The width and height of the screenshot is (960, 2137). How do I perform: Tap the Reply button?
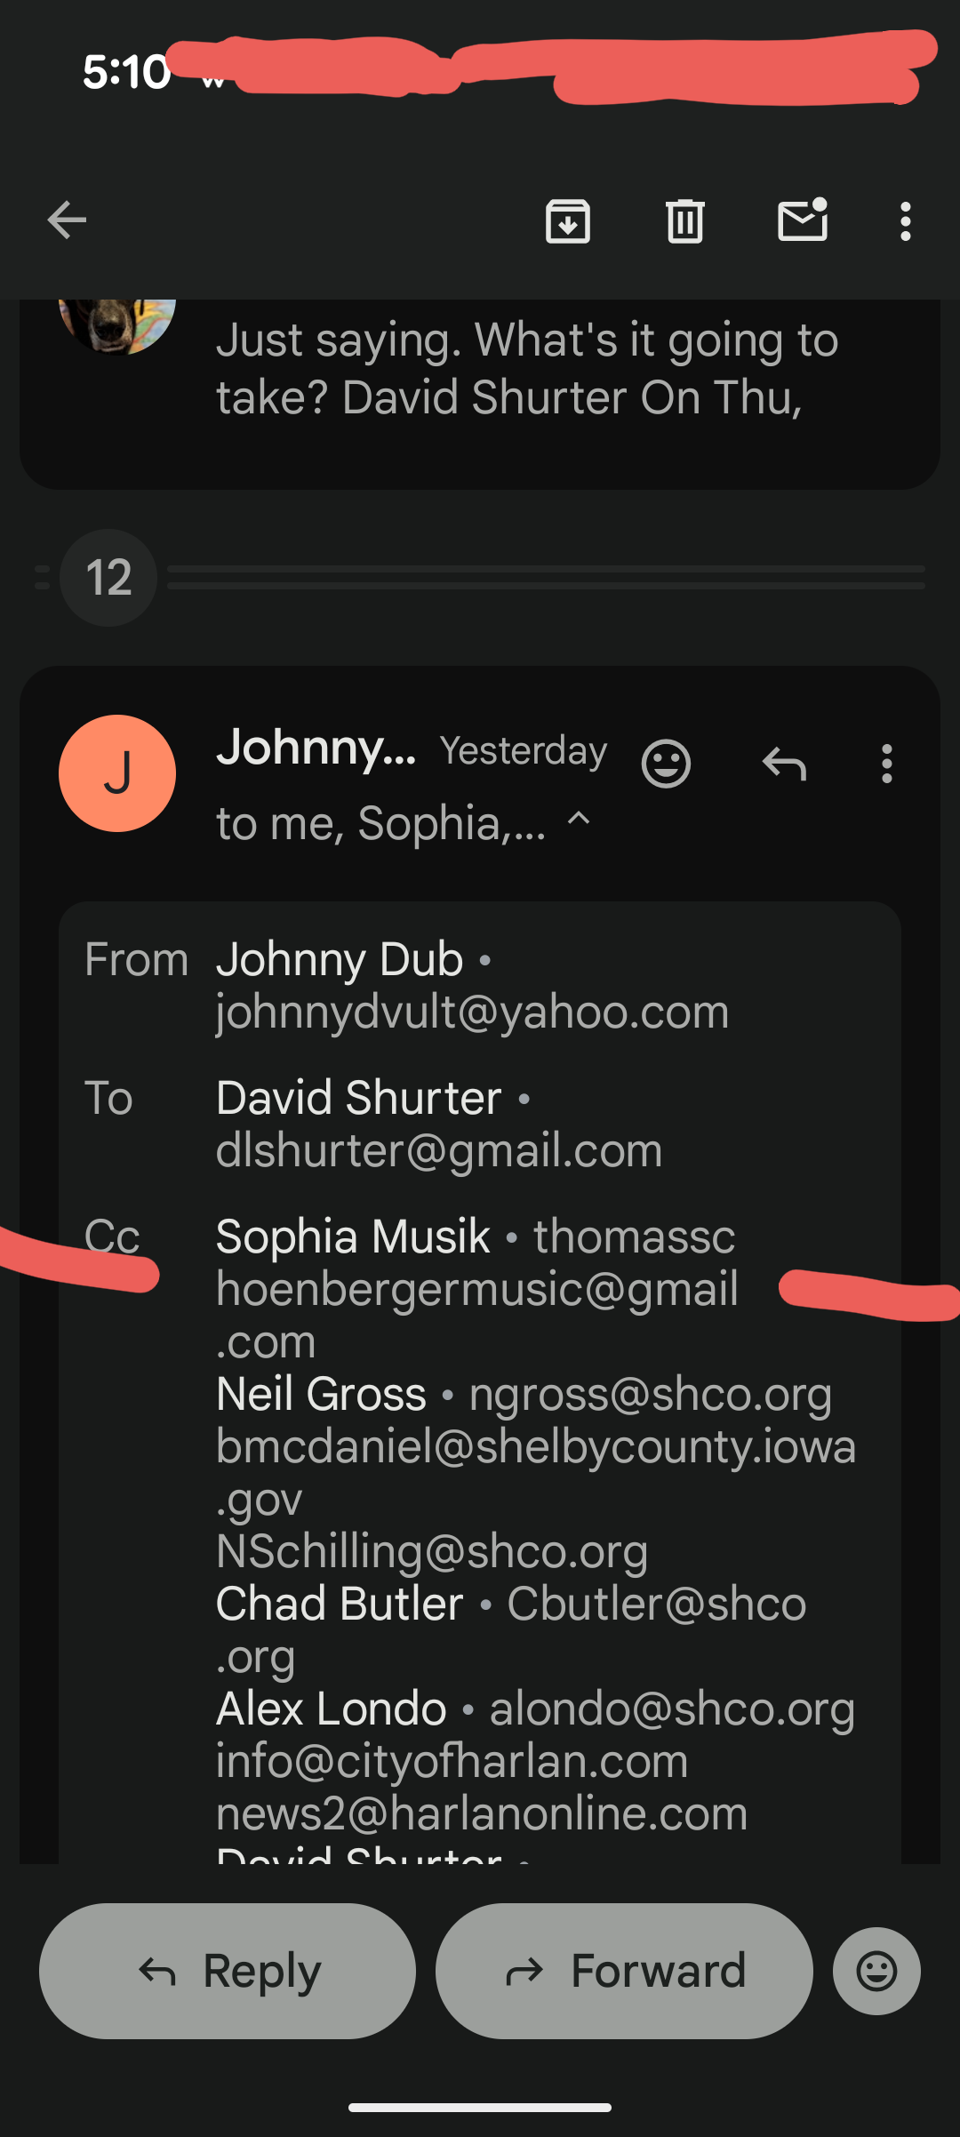pyautogui.click(x=228, y=1971)
